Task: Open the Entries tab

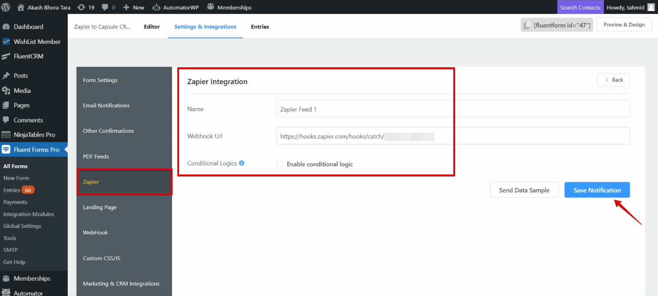Action: click(259, 26)
